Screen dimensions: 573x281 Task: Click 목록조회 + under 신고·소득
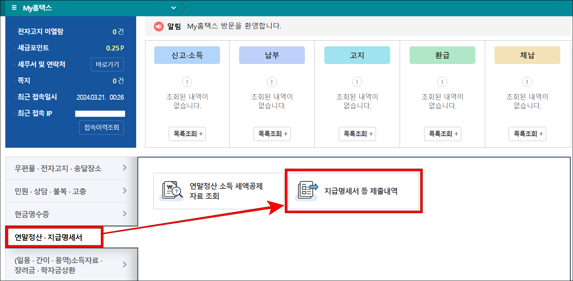click(x=187, y=134)
